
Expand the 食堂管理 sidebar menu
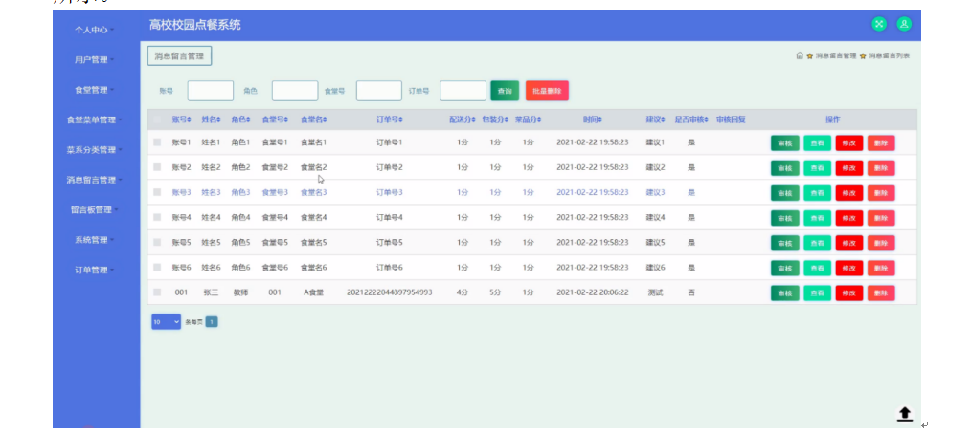coord(94,90)
